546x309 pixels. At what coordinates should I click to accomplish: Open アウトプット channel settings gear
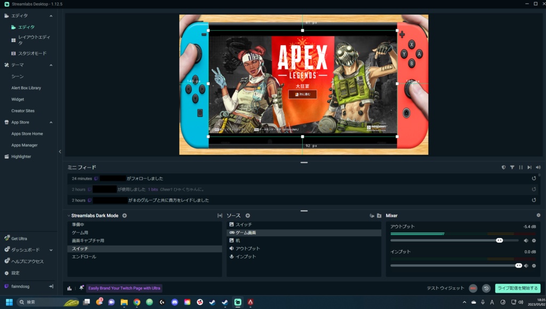click(534, 240)
